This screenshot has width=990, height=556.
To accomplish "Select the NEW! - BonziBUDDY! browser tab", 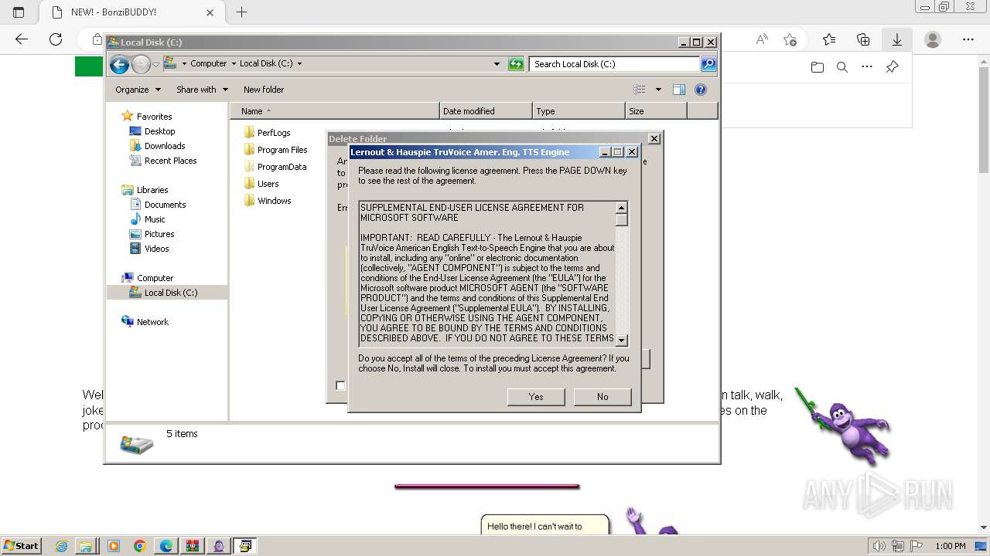I will (131, 12).
